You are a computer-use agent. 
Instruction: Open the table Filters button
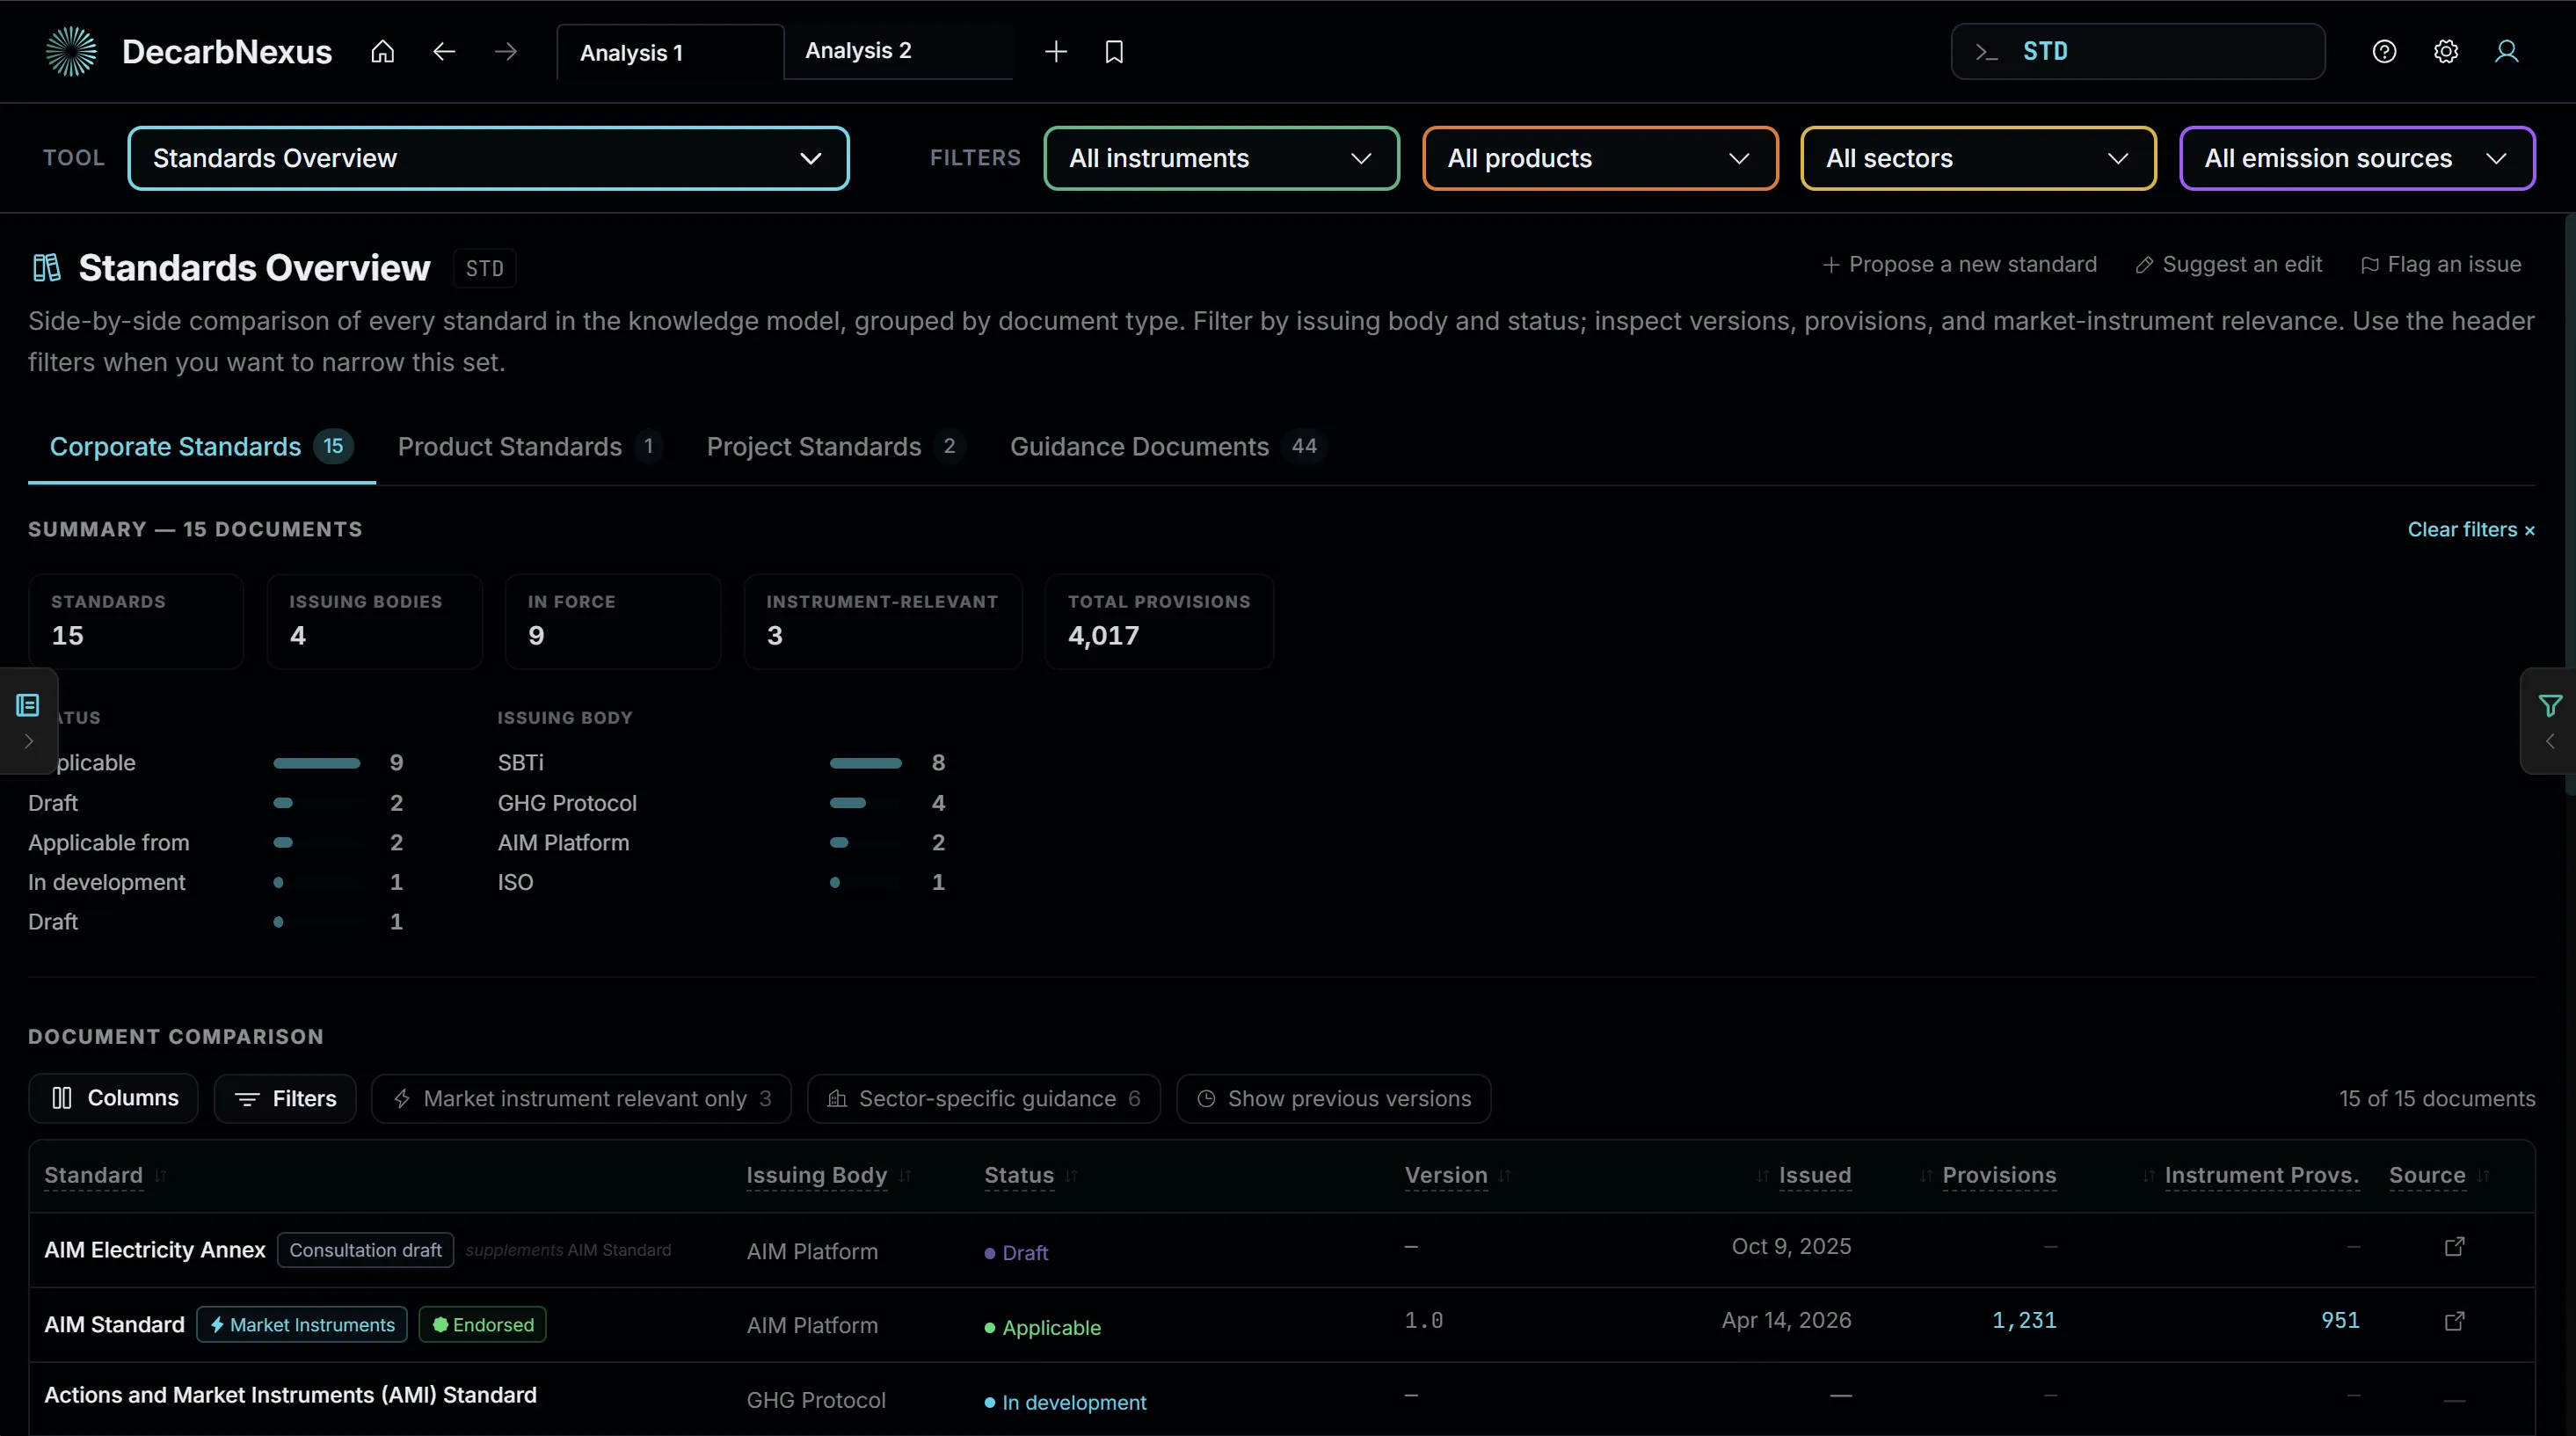tap(285, 1099)
